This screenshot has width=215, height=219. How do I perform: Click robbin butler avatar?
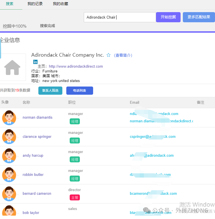click(9, 174)
